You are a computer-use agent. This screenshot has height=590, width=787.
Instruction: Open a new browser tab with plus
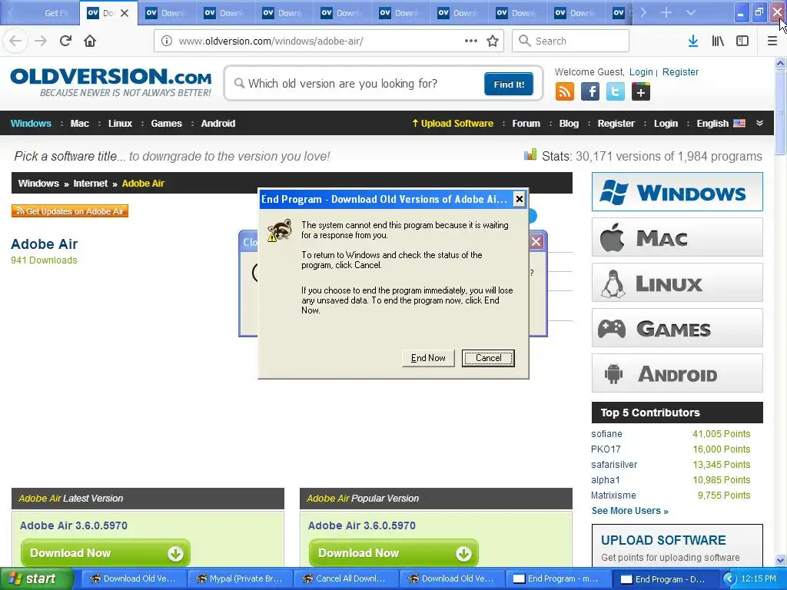click(666, 12)
